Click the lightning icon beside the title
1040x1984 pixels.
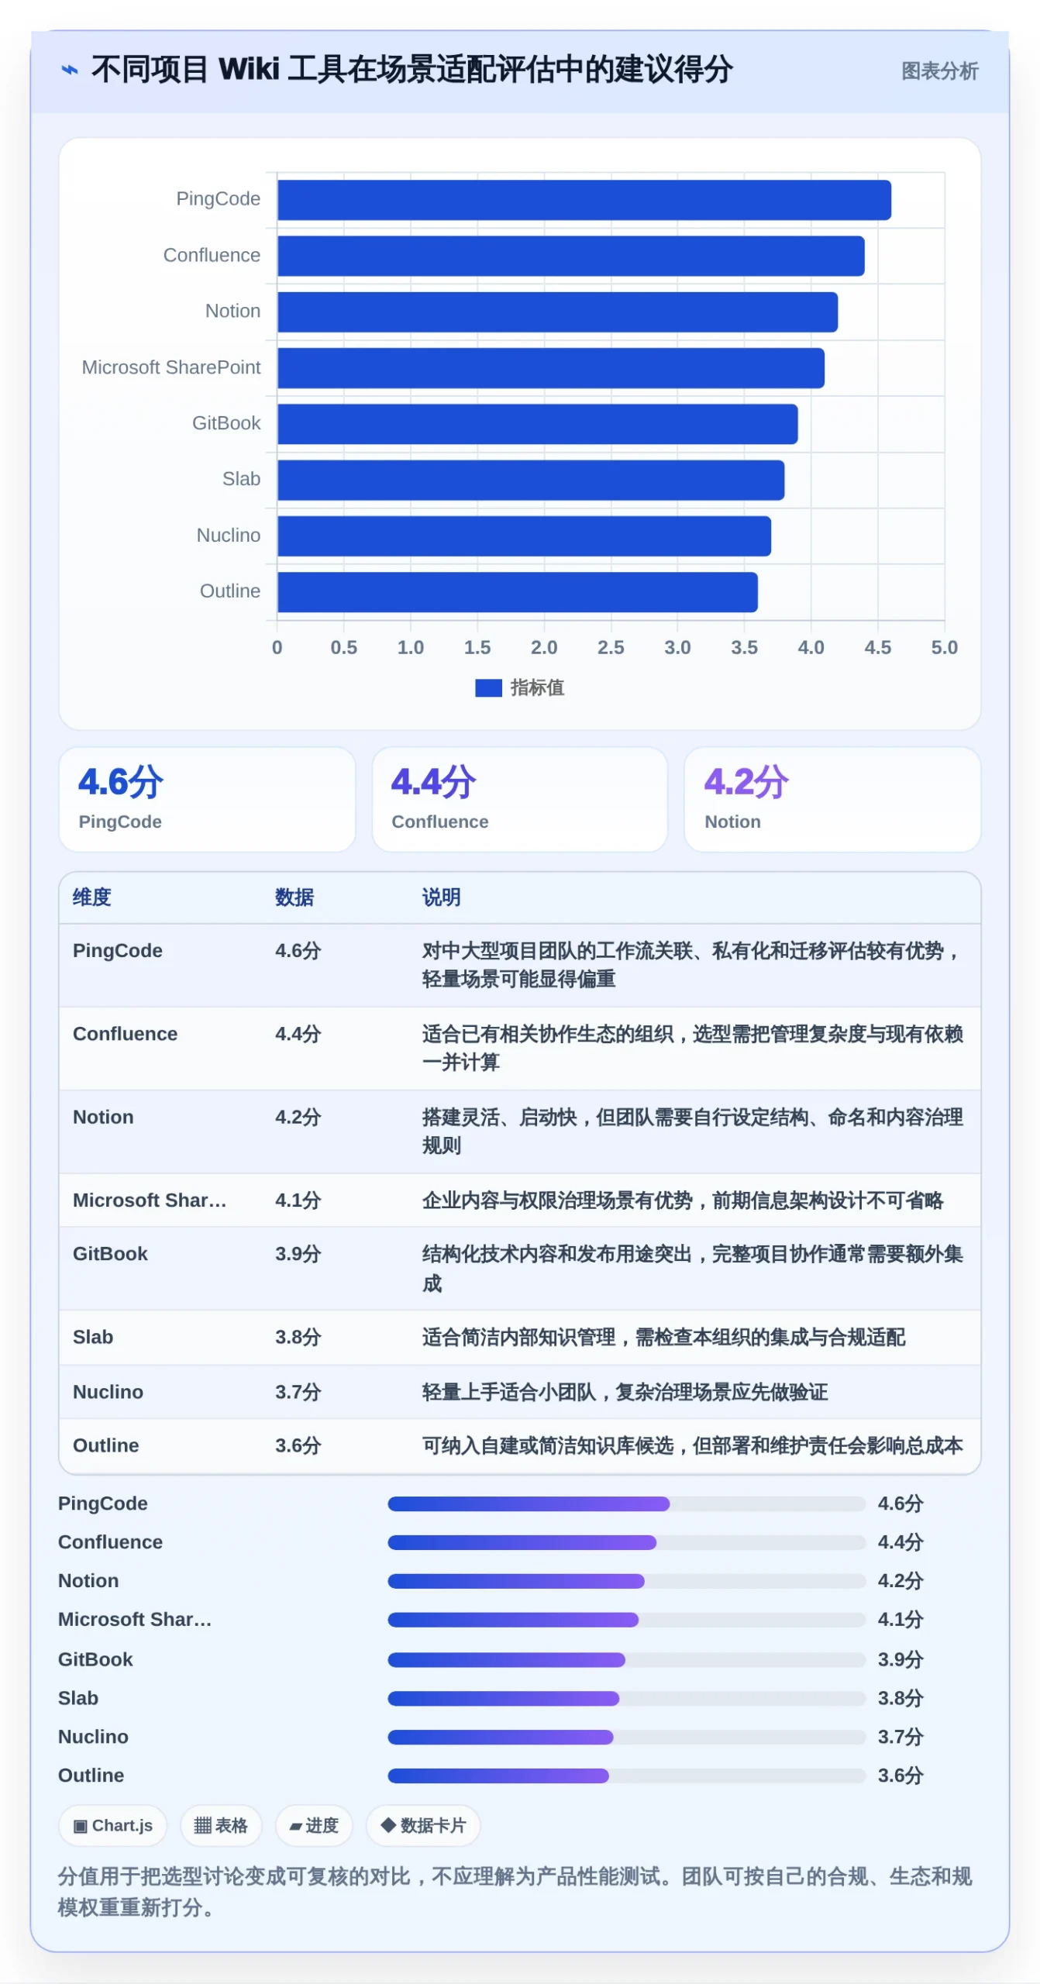[70, 70]
